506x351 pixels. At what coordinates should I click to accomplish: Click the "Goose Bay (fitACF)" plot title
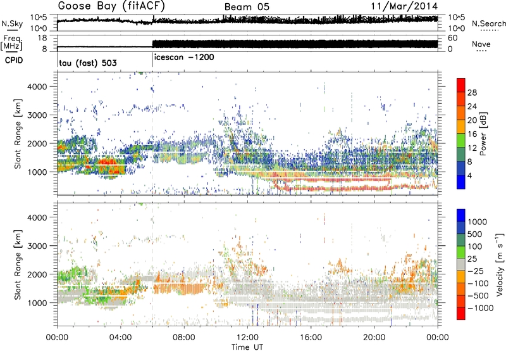(111, 6)
